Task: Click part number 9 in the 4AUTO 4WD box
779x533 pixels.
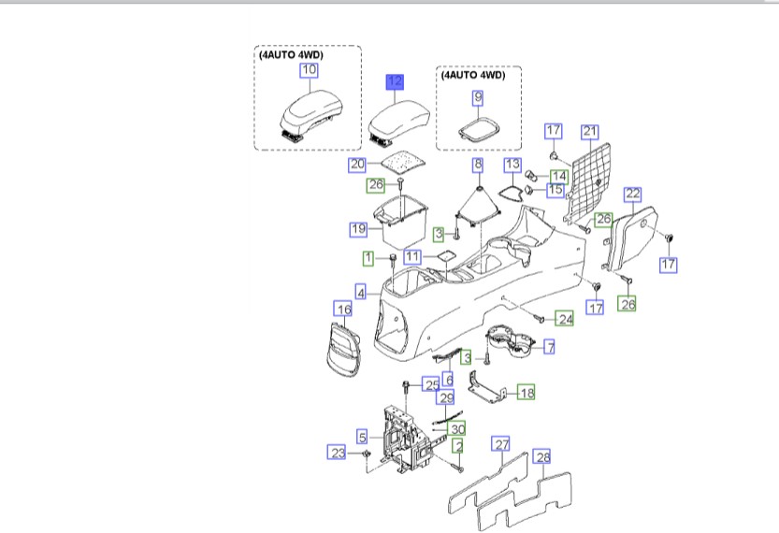Action: point(478,97)
